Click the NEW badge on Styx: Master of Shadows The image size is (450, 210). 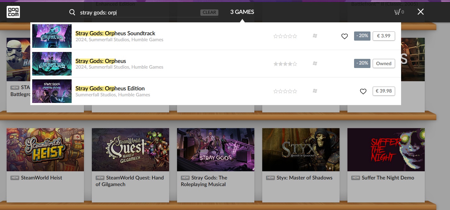point(270,178)
